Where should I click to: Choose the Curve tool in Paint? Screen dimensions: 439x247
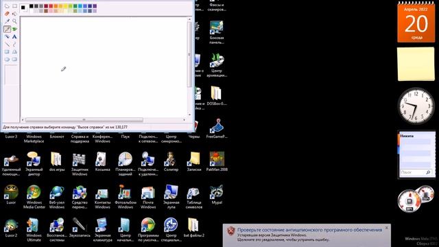(x=14, y=44)
